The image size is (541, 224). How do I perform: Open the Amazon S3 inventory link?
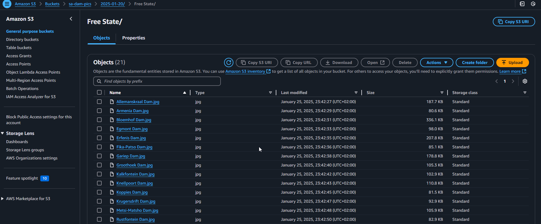[248, 71]
